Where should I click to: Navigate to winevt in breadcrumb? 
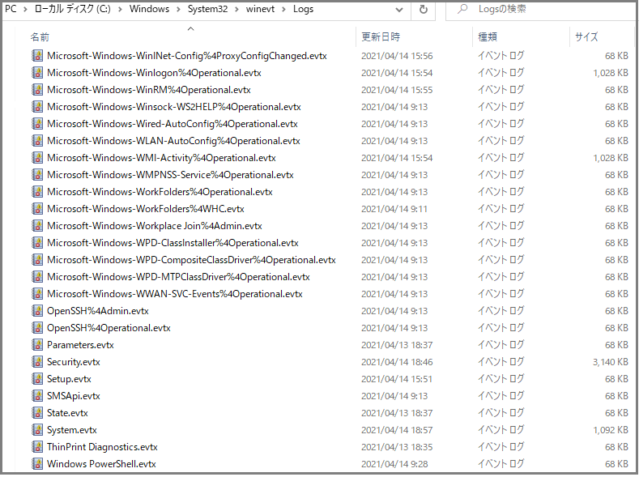point(260,9)
